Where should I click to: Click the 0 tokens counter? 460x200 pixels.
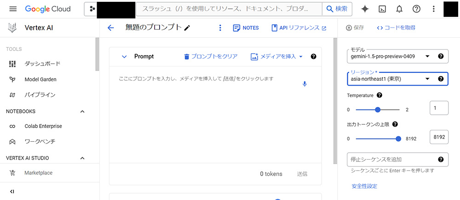click(271, 174)
